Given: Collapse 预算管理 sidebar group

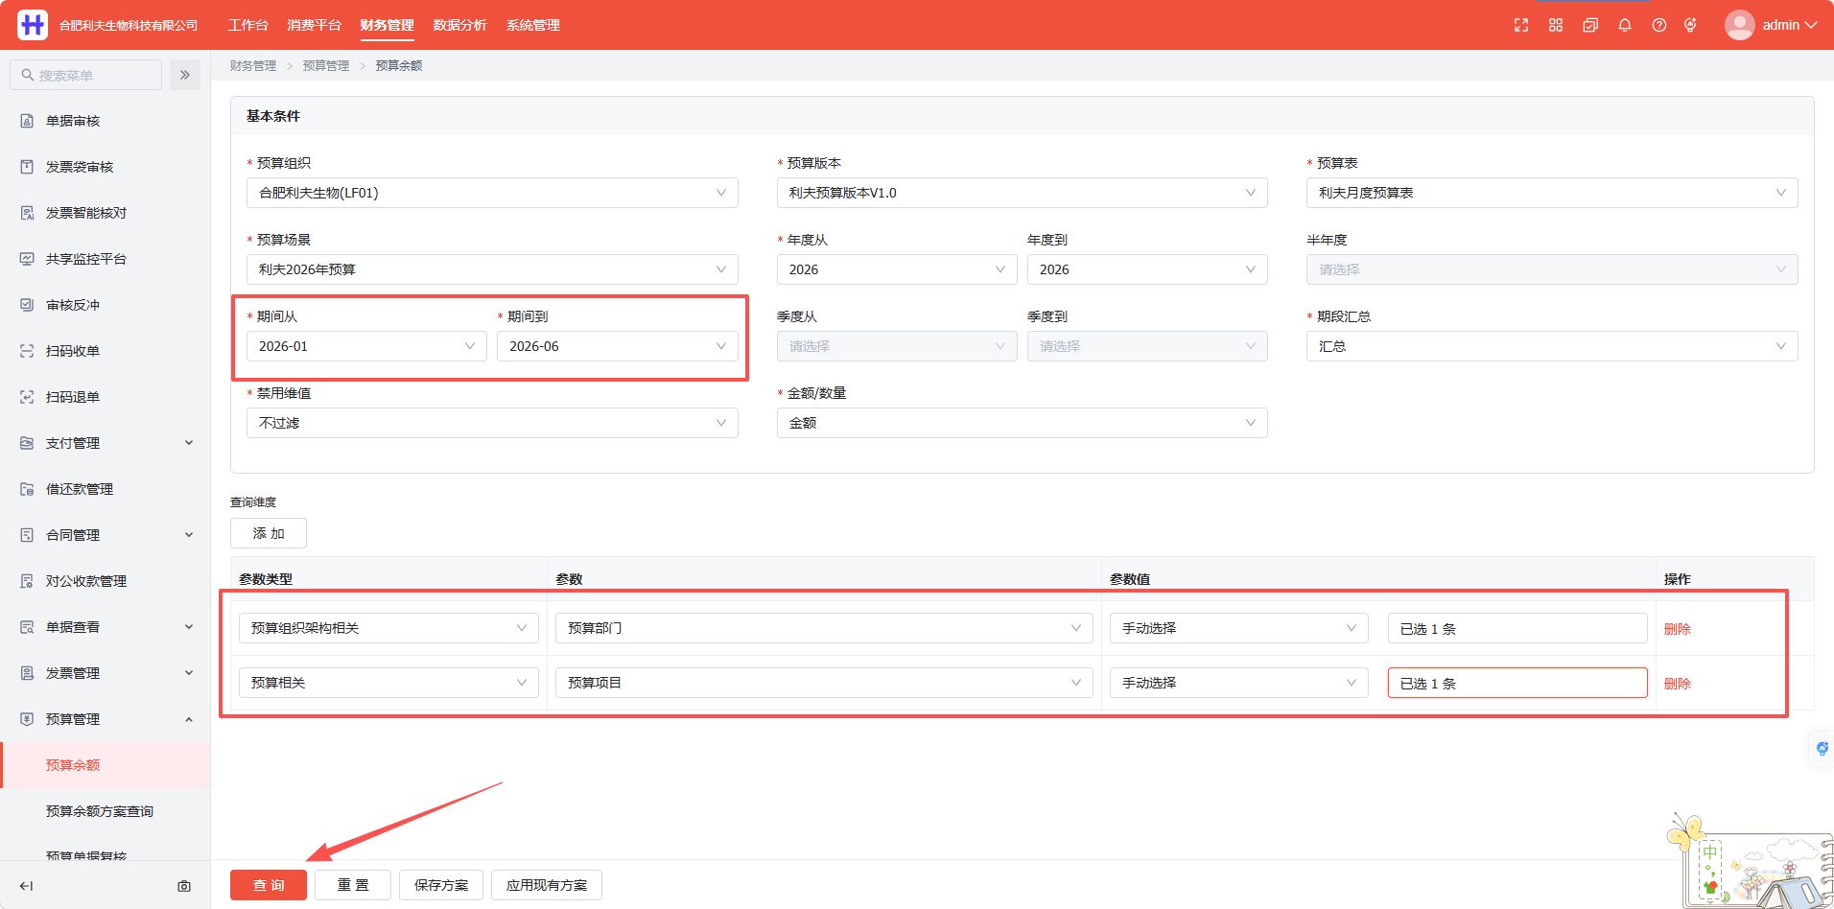Looking at the screenshot, I should (106, 719).
